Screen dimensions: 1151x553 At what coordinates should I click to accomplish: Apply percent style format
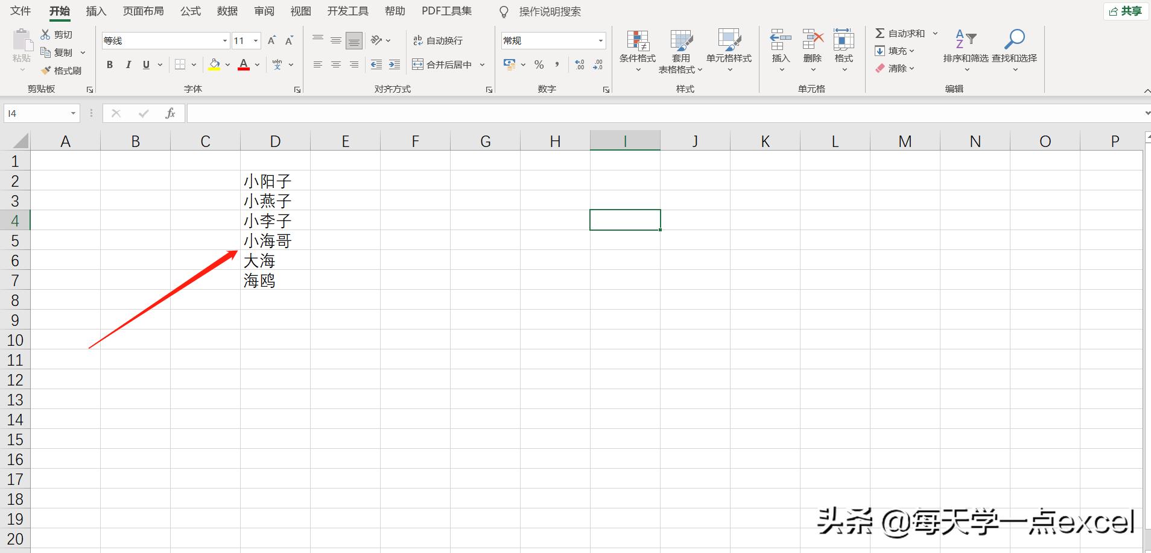539,64
